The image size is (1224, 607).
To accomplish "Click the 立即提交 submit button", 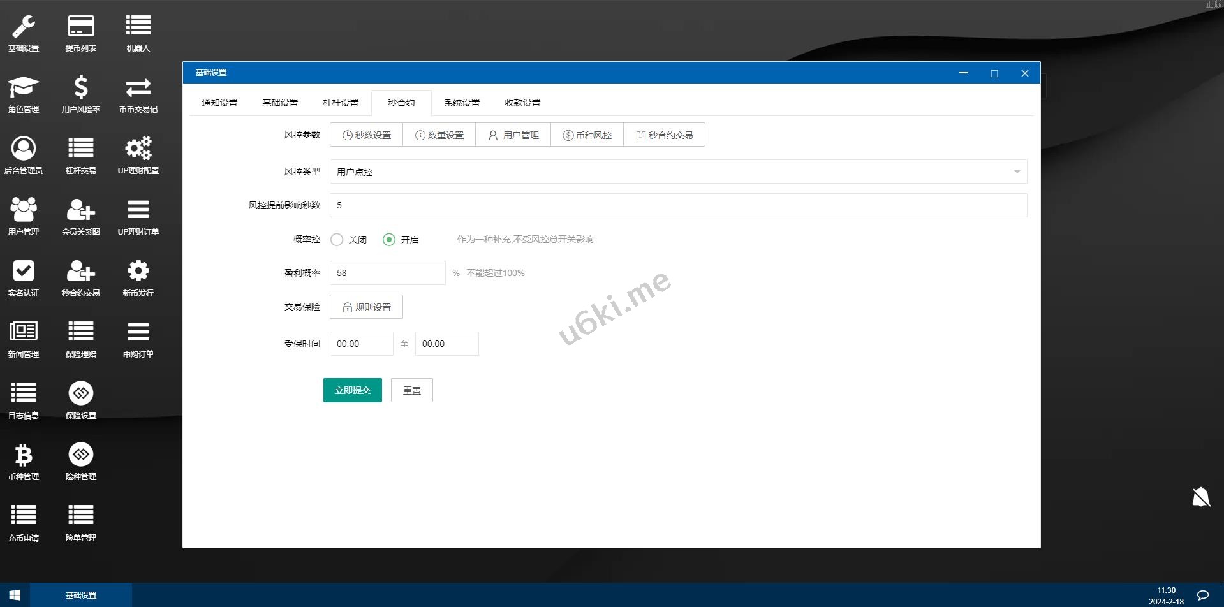I will [352, 390].
